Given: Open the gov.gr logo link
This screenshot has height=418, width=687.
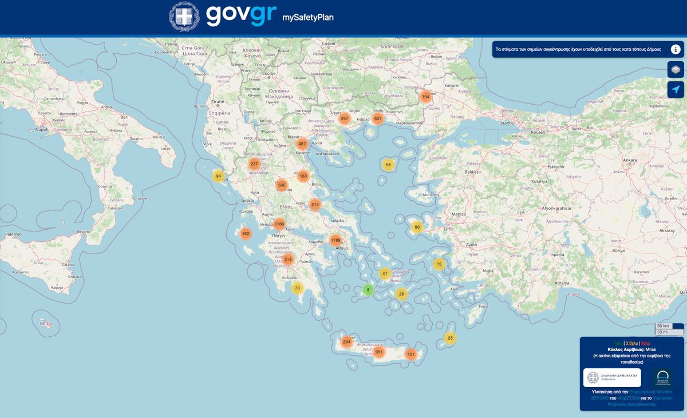Looking at the screenshot, I should coord(241,15).
